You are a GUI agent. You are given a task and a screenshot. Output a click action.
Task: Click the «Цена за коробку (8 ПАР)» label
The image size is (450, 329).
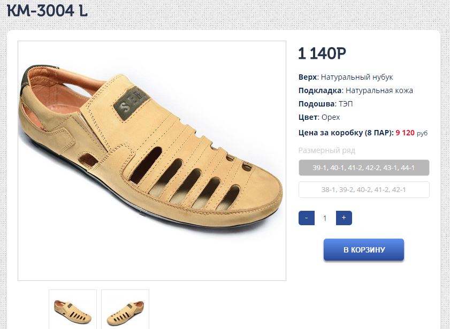[346, 133]
